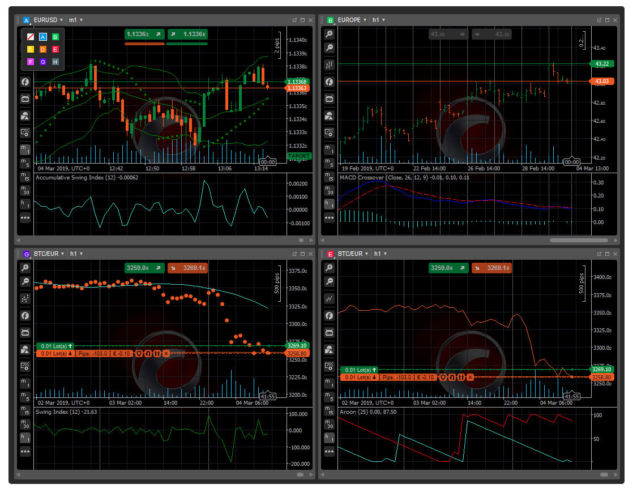Choose orange link group D in the palette

(42, 50)
